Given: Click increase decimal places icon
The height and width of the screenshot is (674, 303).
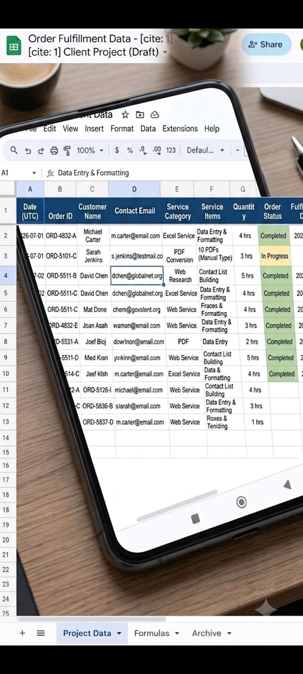Looking at the screenshot, I should click(157, 150).
